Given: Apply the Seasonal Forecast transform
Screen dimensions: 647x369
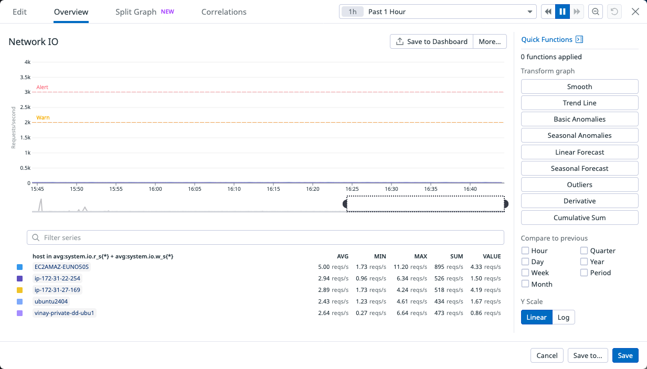Looking at the screenshot, I should (579, 168).
